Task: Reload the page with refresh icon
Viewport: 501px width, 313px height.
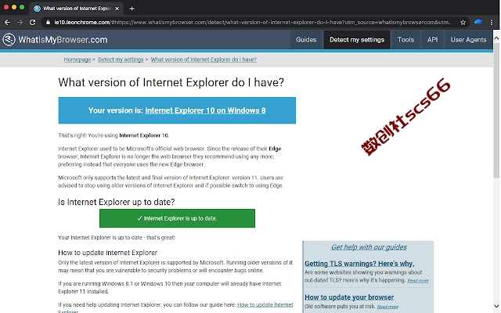Action: [x=33, y=23]
